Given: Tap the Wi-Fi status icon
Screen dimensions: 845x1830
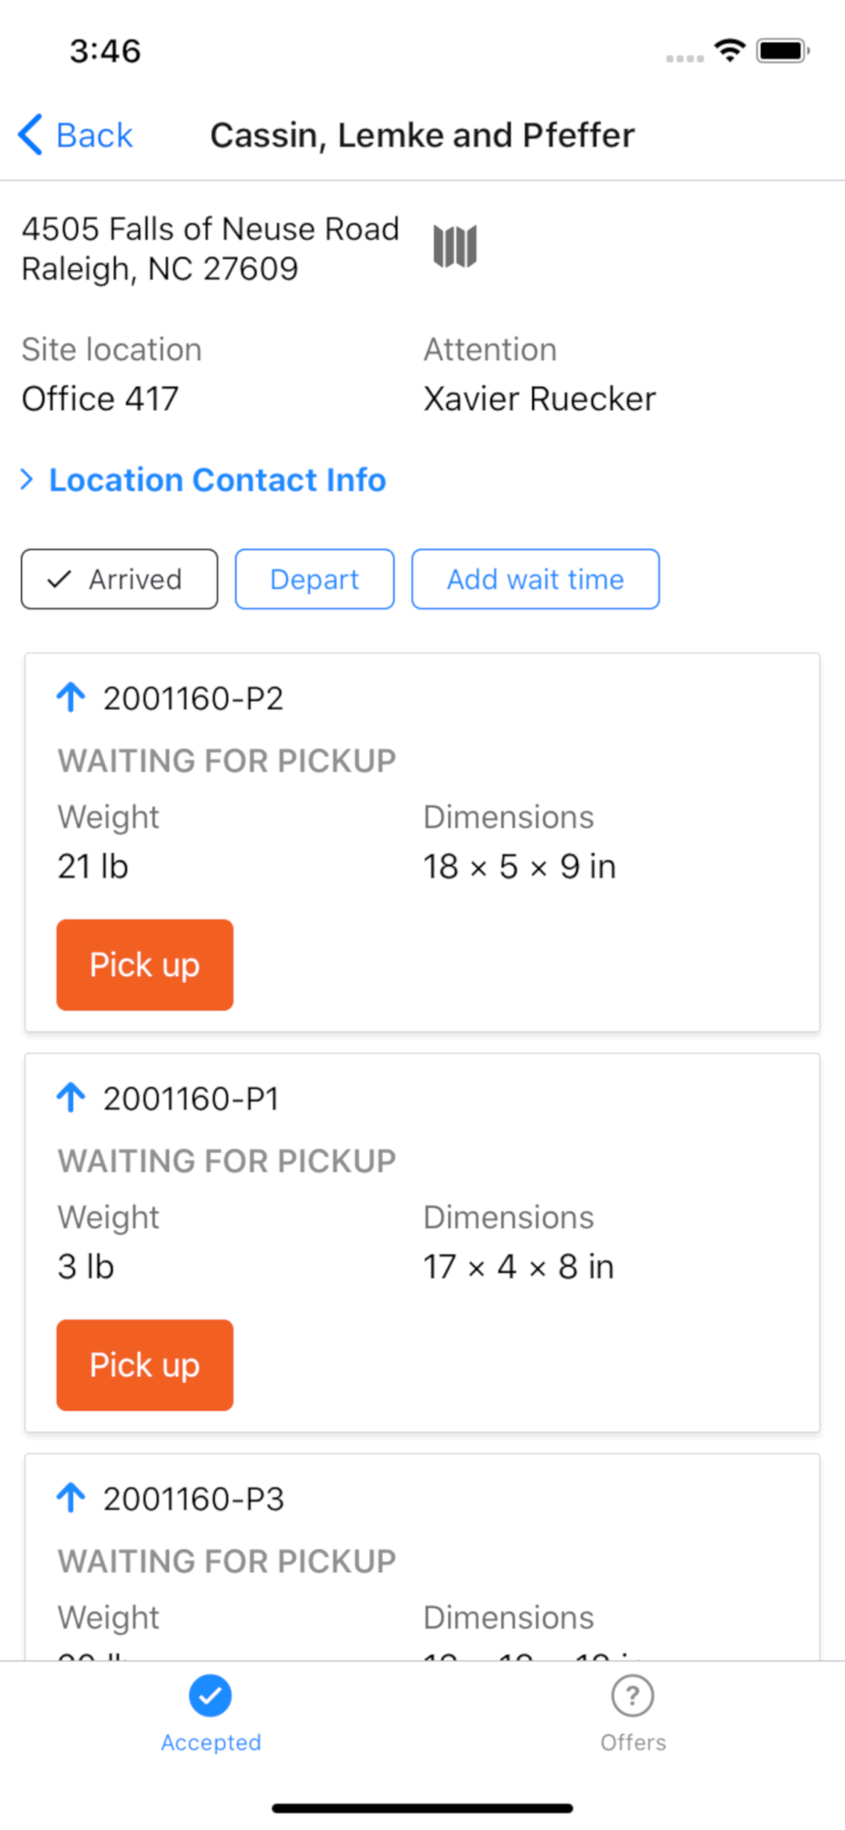Looking at the screenshot, I should [730, 50].
